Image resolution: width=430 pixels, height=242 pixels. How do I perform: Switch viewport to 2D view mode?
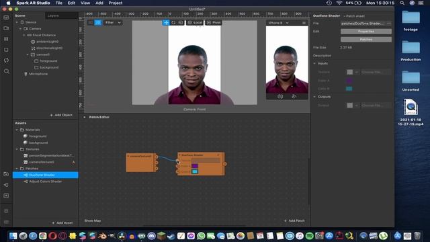coord(98,22)
